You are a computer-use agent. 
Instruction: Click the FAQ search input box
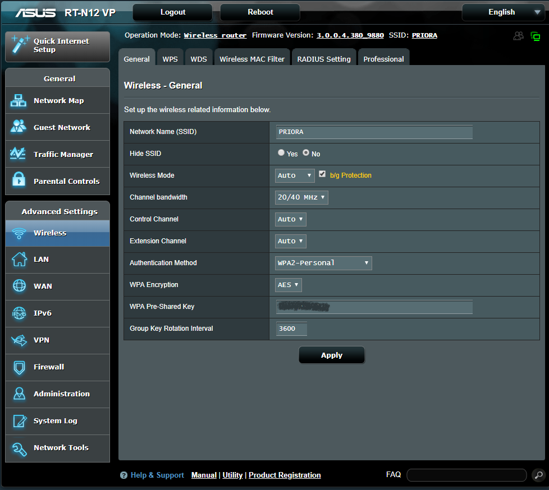(466, 475)
